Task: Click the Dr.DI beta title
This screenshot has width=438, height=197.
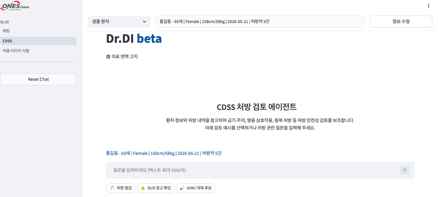Action: coord(134,39)
